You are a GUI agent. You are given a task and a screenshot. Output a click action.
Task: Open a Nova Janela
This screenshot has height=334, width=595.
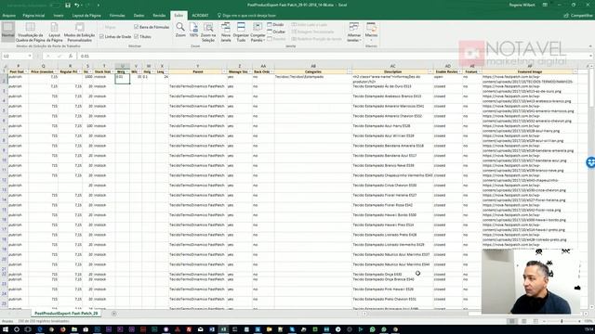[226, 32]
